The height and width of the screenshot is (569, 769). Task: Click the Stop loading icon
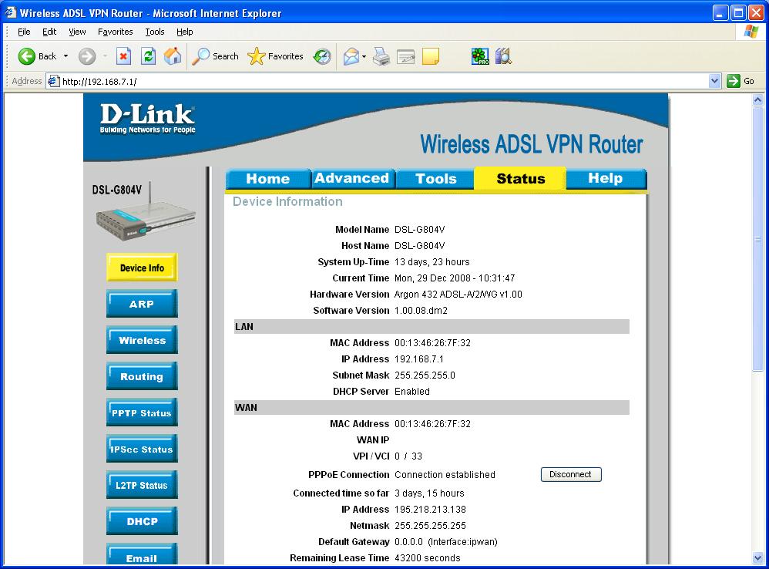pos(123,56)
